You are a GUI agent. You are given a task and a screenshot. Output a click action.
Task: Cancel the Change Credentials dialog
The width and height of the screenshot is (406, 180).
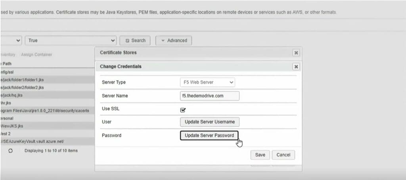pyautogui.click(x=283, y=155)
